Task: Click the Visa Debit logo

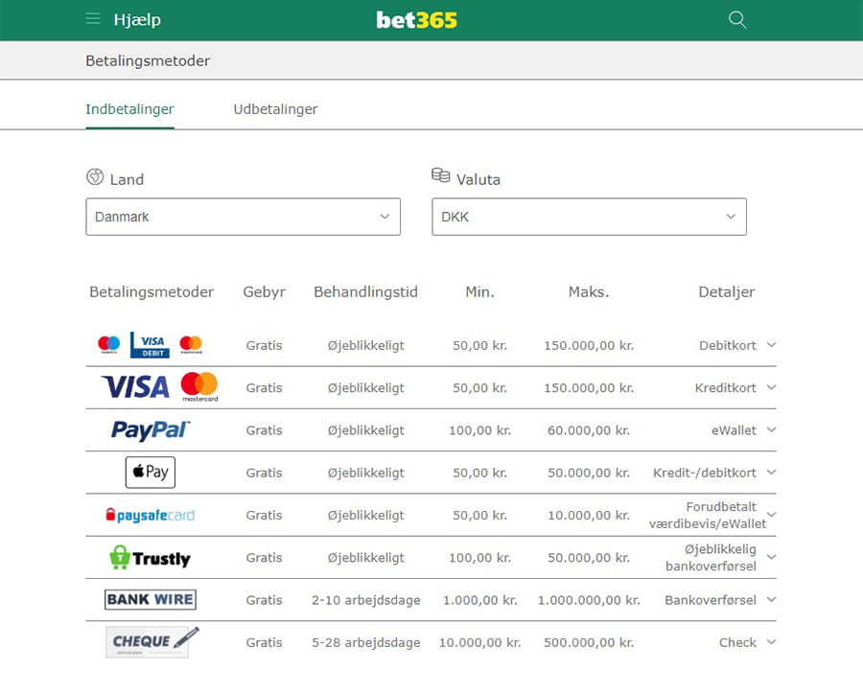Action: [150, 344]
